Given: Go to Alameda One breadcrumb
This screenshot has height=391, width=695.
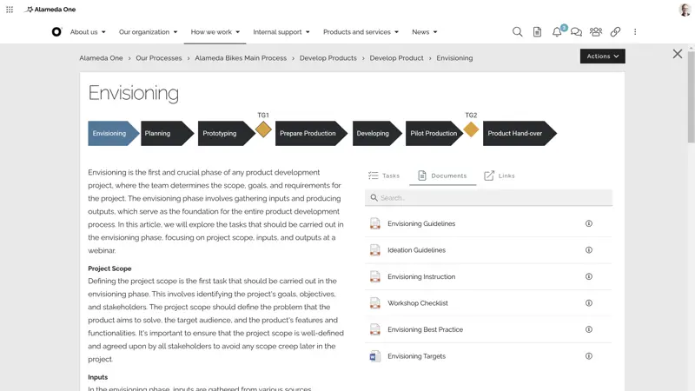Looking at the screenshot, I should click(x=101, y=58).
